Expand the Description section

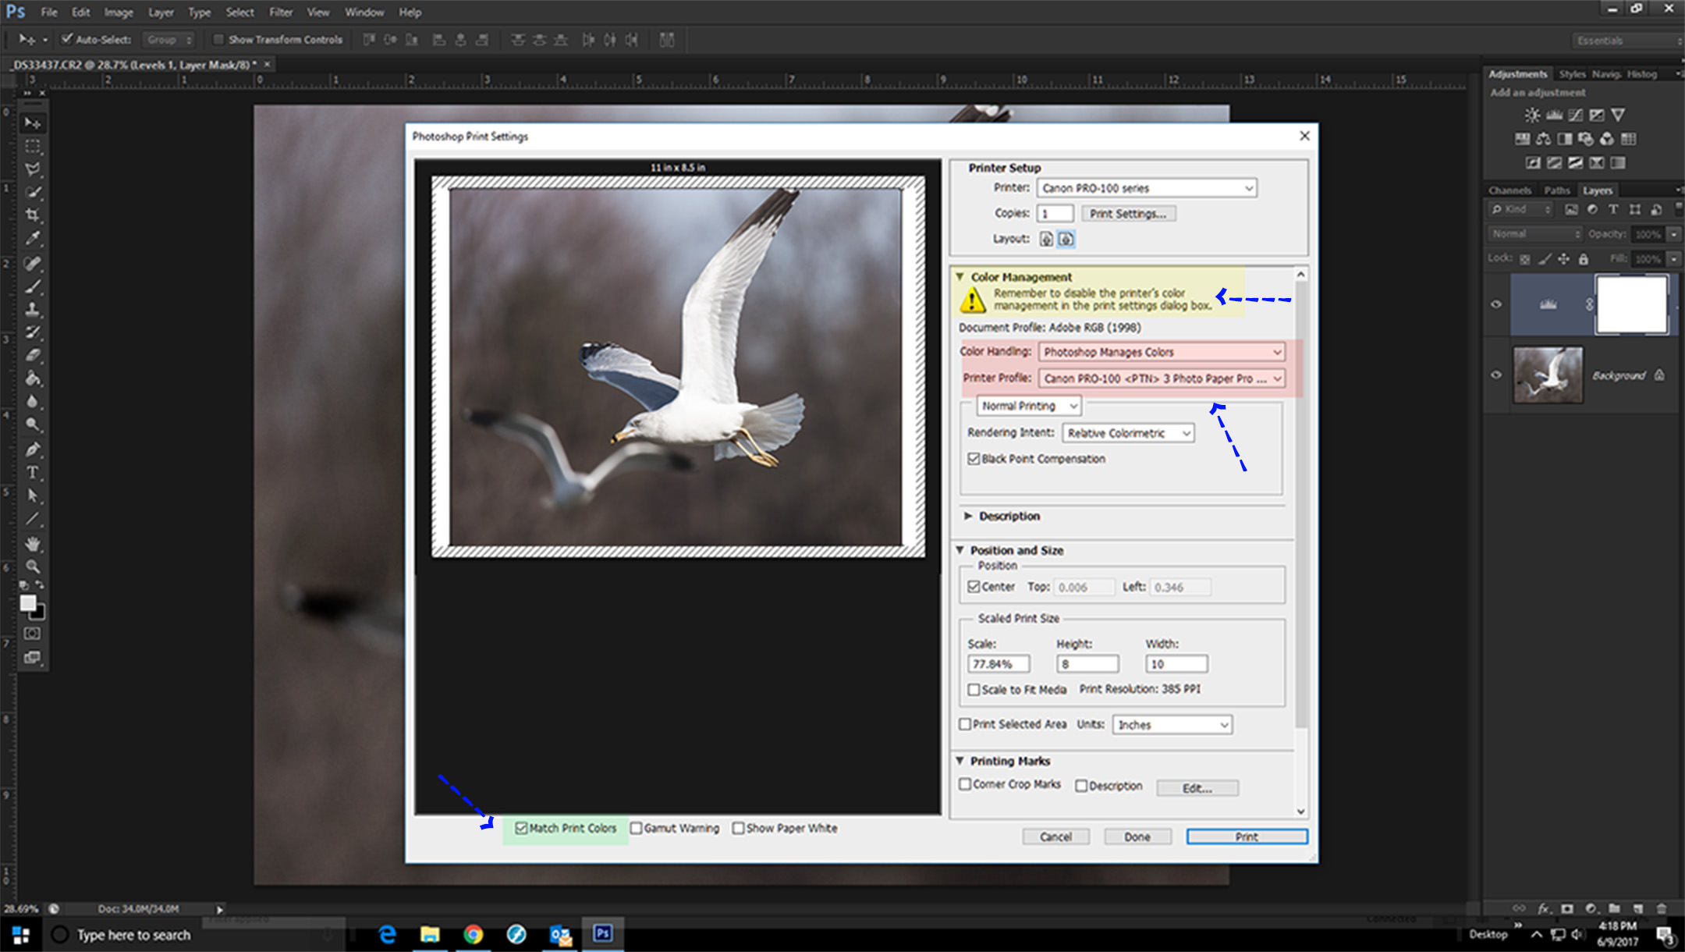[x=969, y=516]
